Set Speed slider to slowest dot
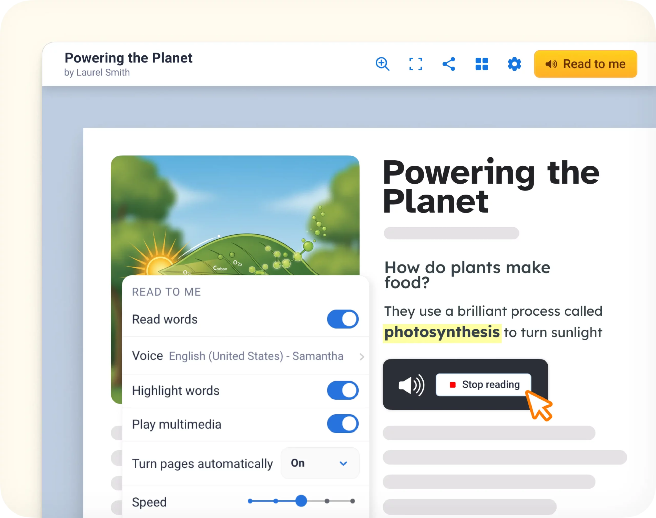 [x=250, y=501]
